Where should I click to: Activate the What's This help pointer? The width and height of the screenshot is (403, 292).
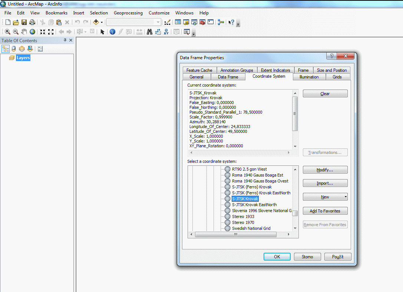231,22
